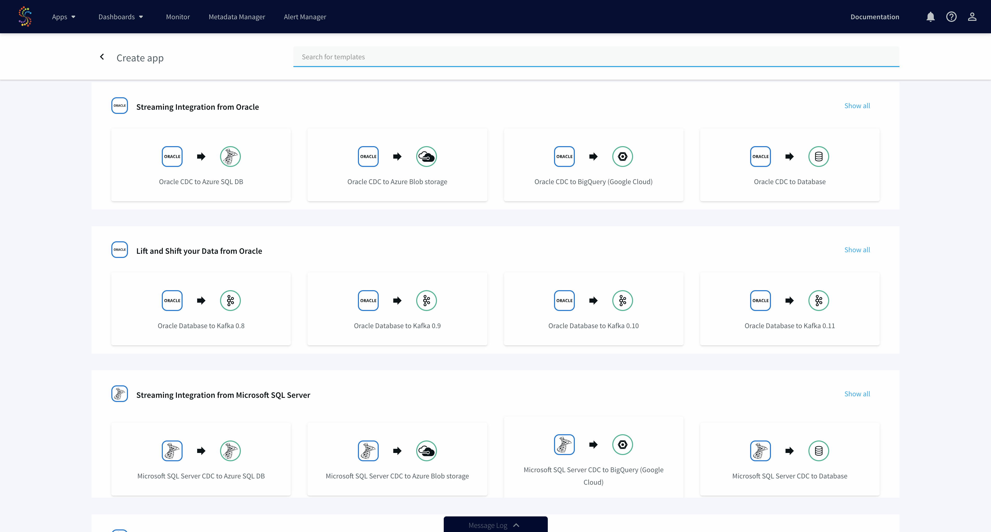Open the user profile icon
991x532 pixels.
972,17
